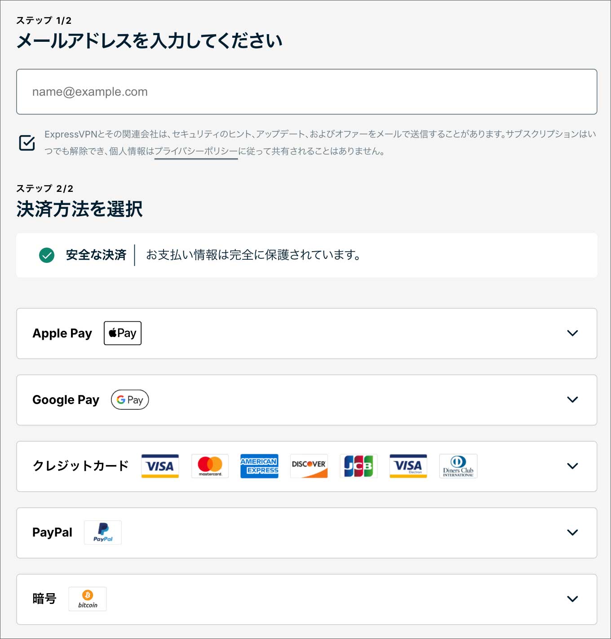This screenshot has width=611, height=639.
Task: Select the PayPal payment method label
Action: point(52,532)
